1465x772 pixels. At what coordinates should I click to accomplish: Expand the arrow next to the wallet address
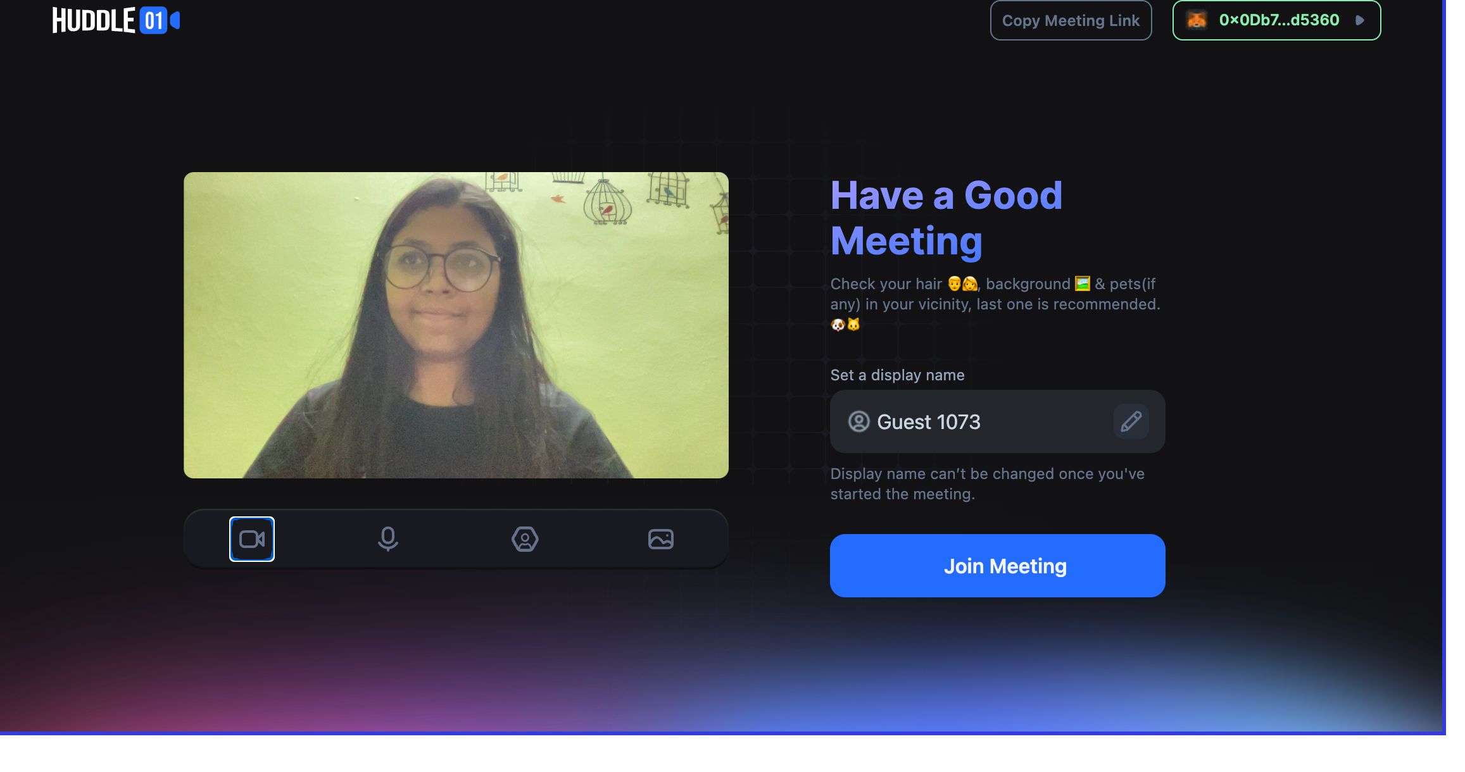point(1359,20)
